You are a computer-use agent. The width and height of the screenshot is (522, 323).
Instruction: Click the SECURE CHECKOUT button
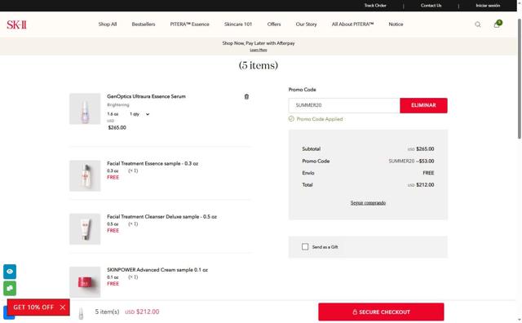tap(381, 312)
